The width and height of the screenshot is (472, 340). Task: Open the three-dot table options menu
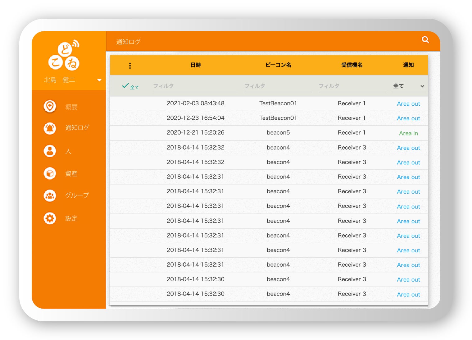point(130,65)
